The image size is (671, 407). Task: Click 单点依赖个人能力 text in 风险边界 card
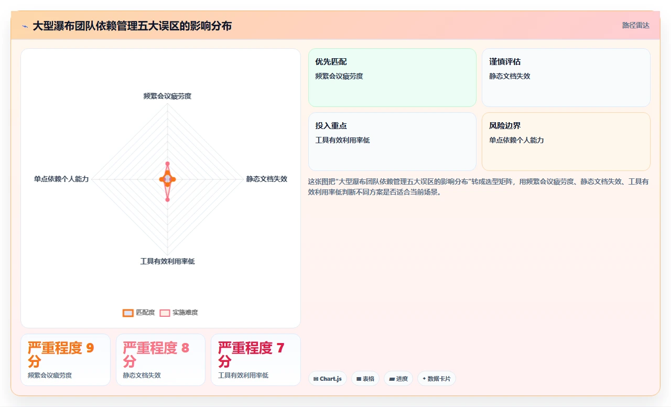(516, 140)
